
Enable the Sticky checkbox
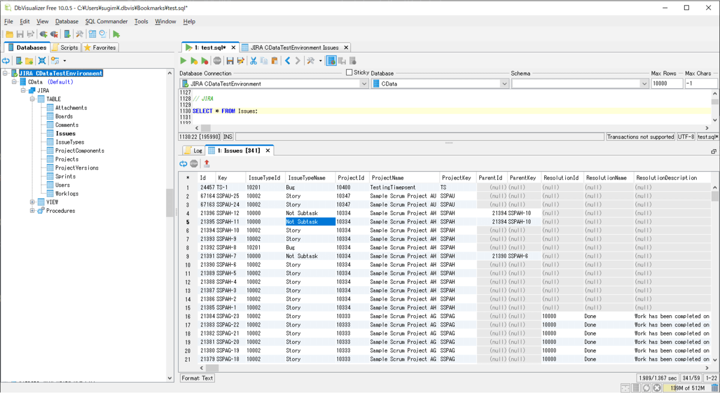pyautogui.click(x=349, y=72)
